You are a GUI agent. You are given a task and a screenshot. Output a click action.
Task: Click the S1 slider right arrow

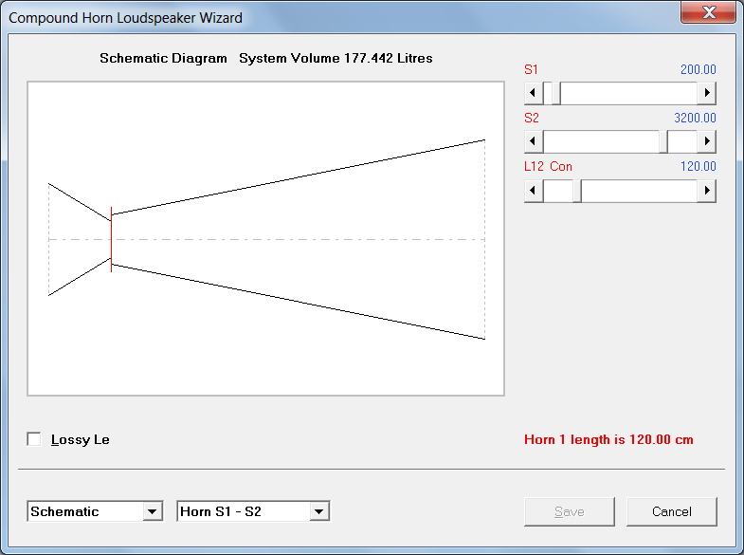(x=706, y=93)
